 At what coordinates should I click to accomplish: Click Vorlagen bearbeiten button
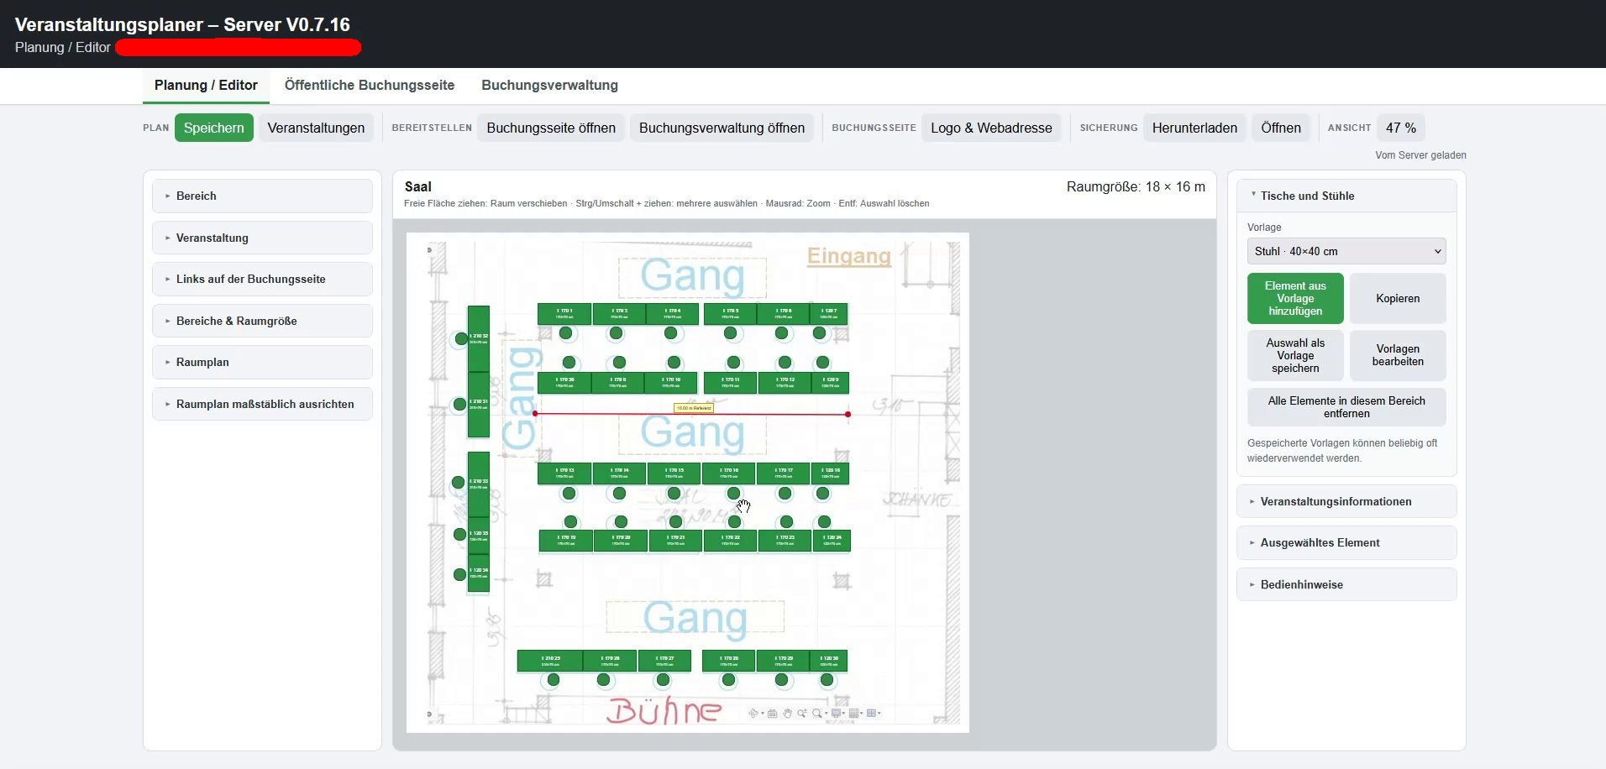click(1398, 355)
